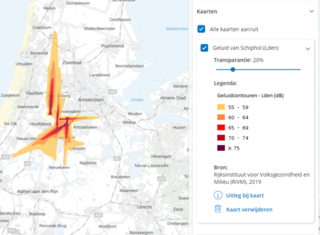Image resolution: width=320 pixels, height=235 pixels.
Task: Click the dark red 70 - 74 swatch
Action: 221,138
